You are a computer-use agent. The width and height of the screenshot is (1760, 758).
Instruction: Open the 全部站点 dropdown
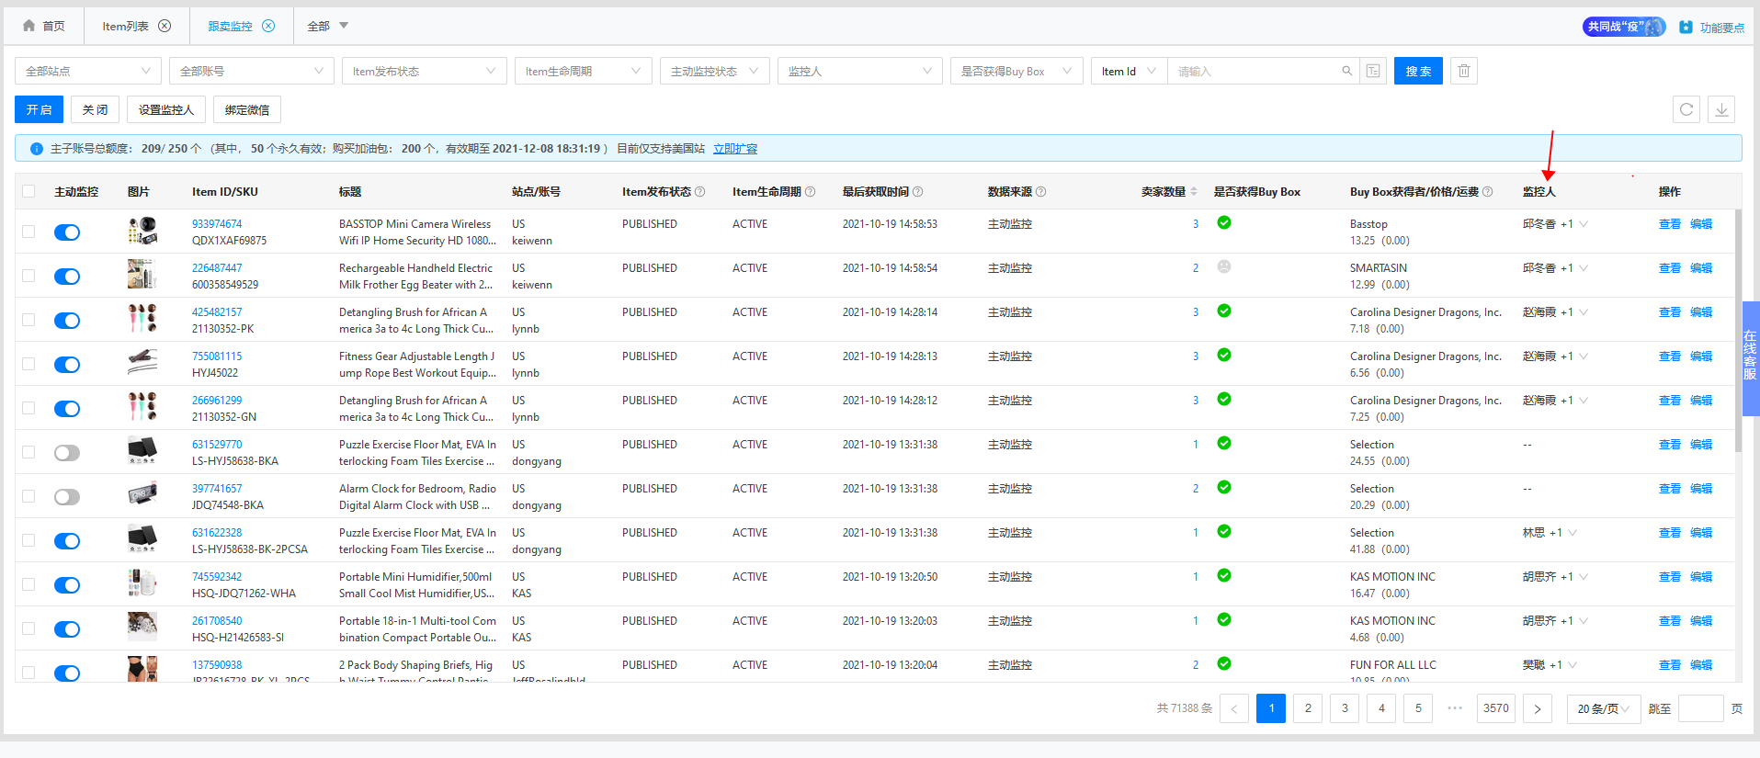(x=88, y=71)
